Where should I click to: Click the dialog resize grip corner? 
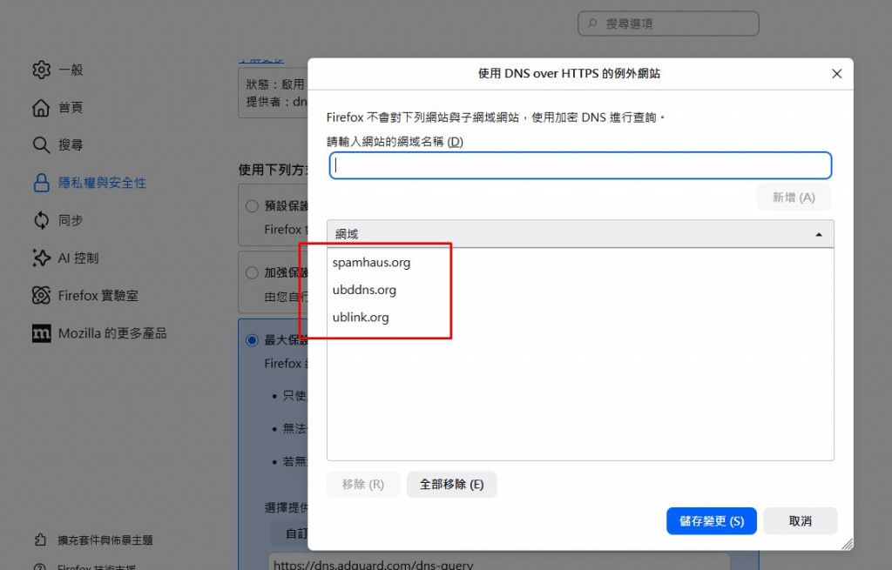tap(847, 545)
